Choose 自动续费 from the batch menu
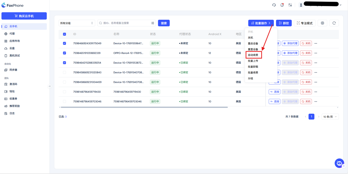348x174 pixels. pyautogui.click(x=253, y=55)
